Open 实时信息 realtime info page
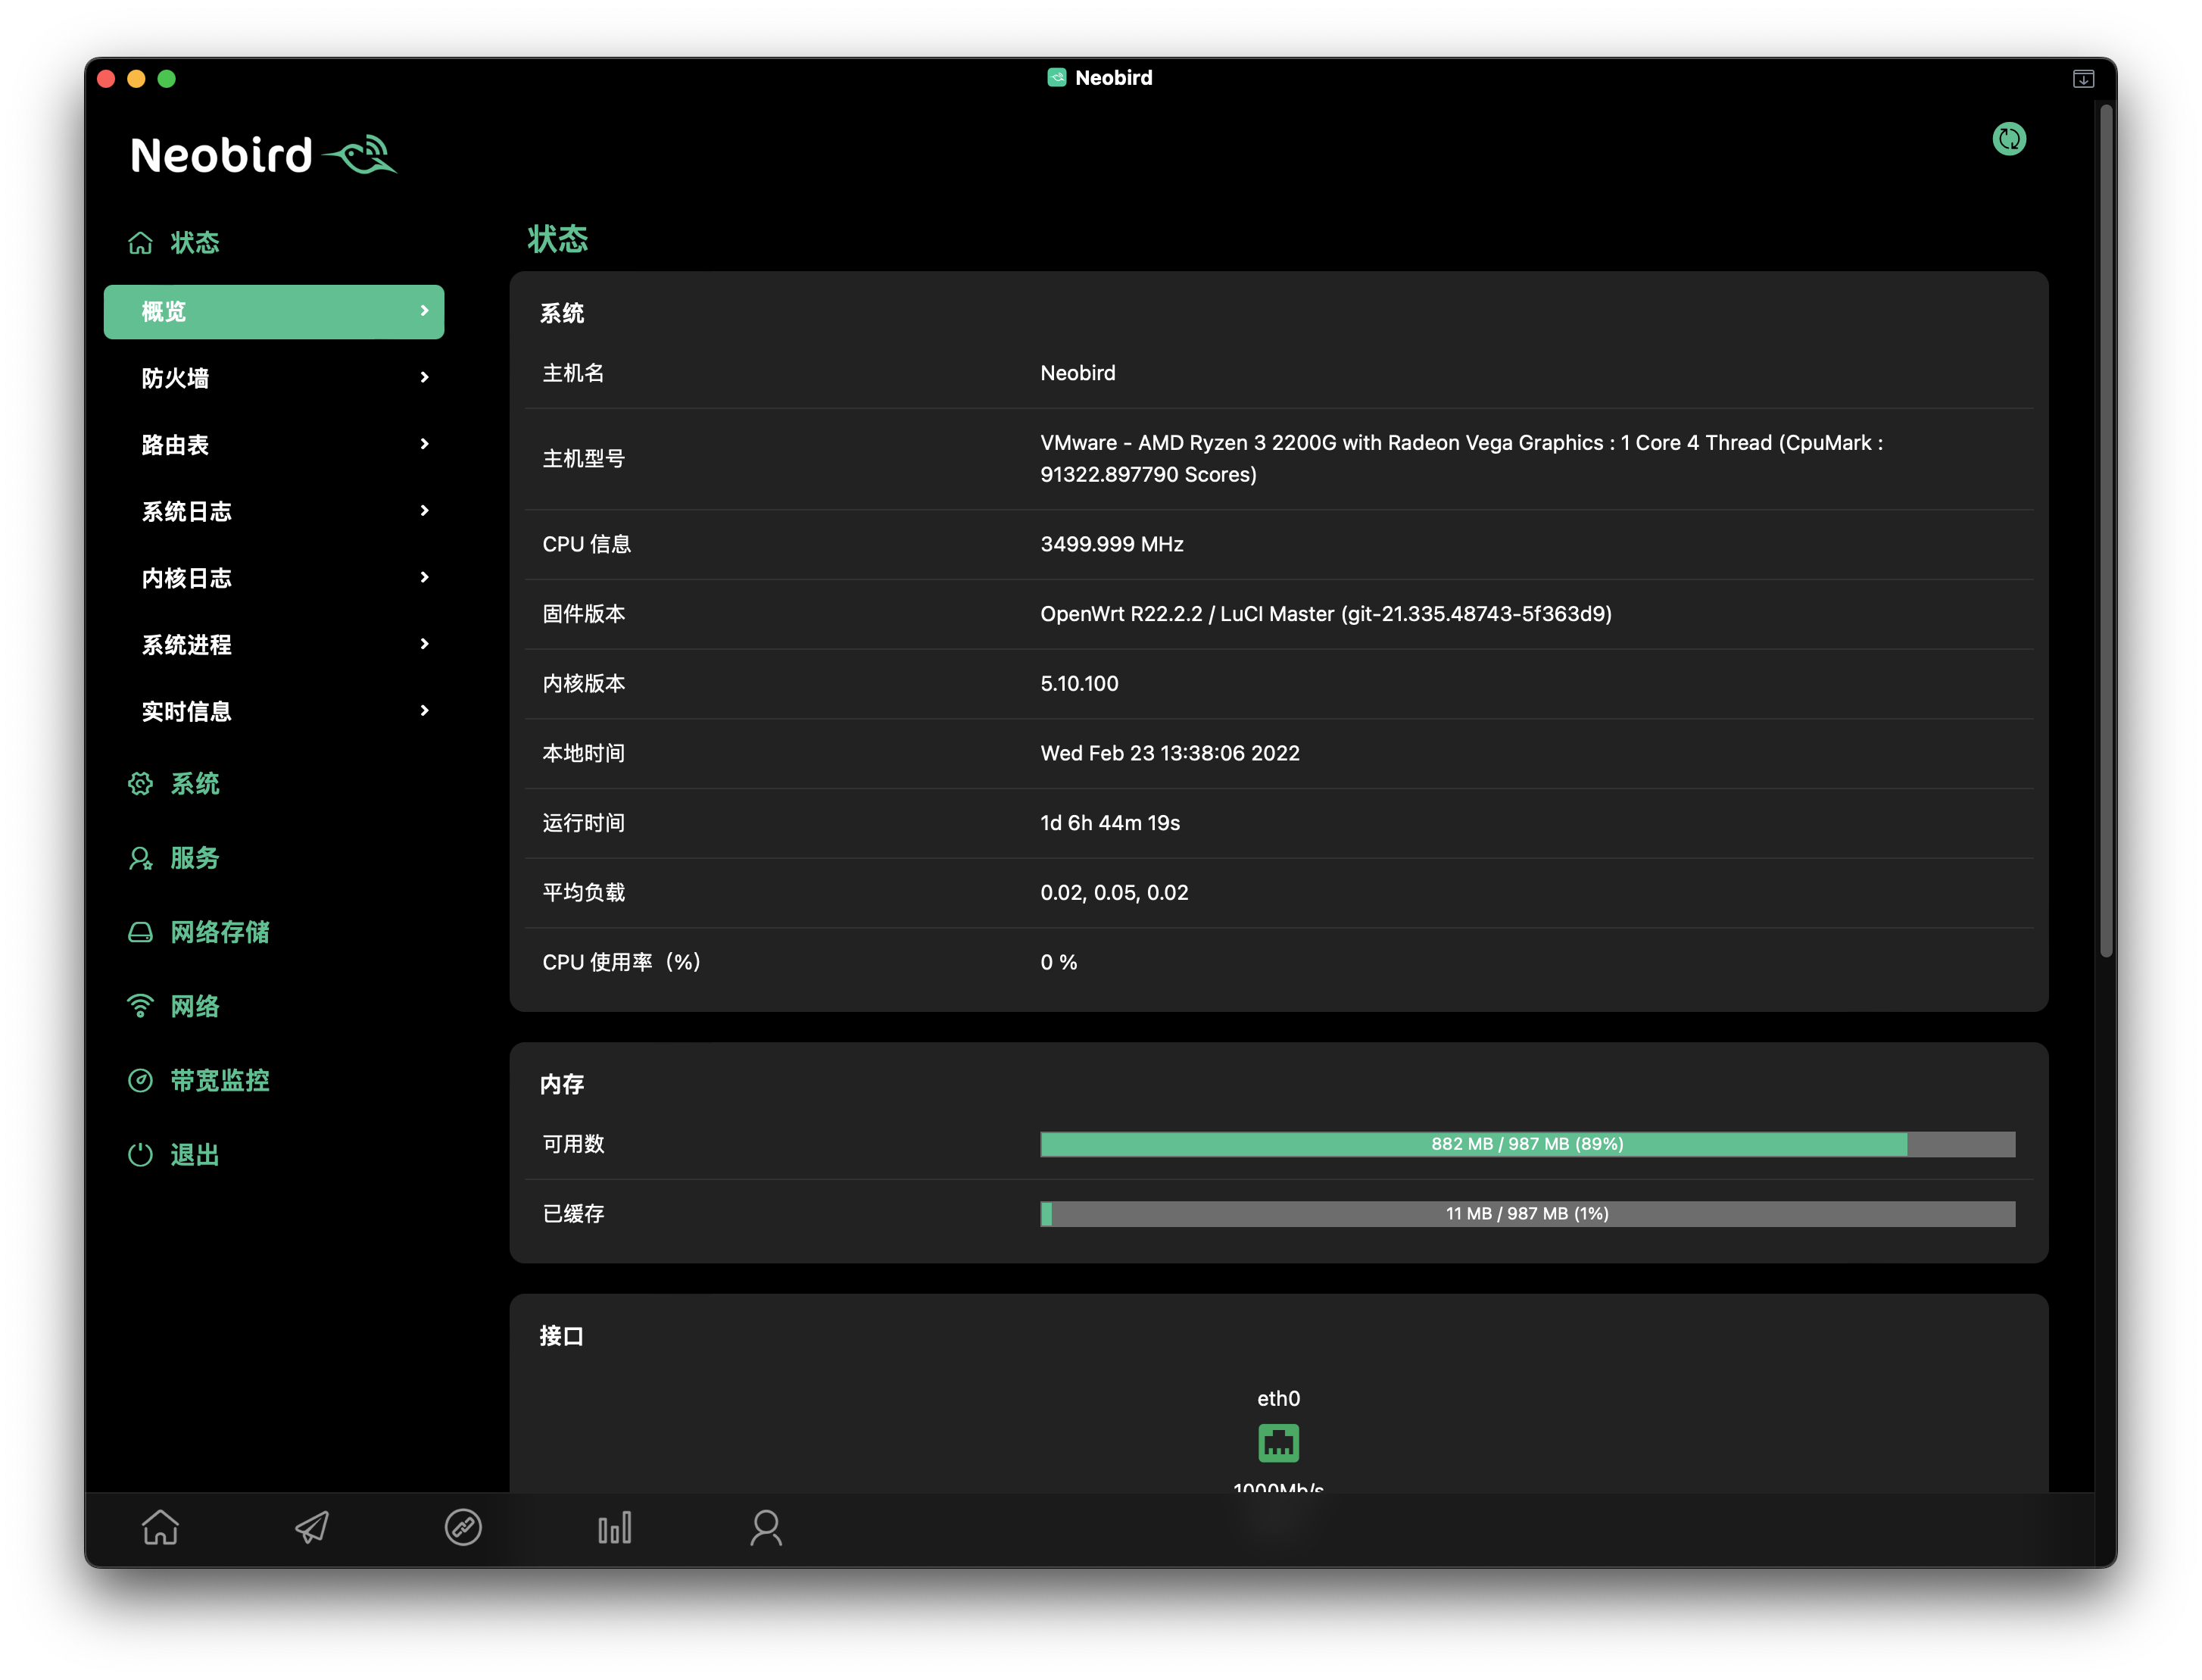Viewport: 2202px width, 1680px height. [187, 711]
